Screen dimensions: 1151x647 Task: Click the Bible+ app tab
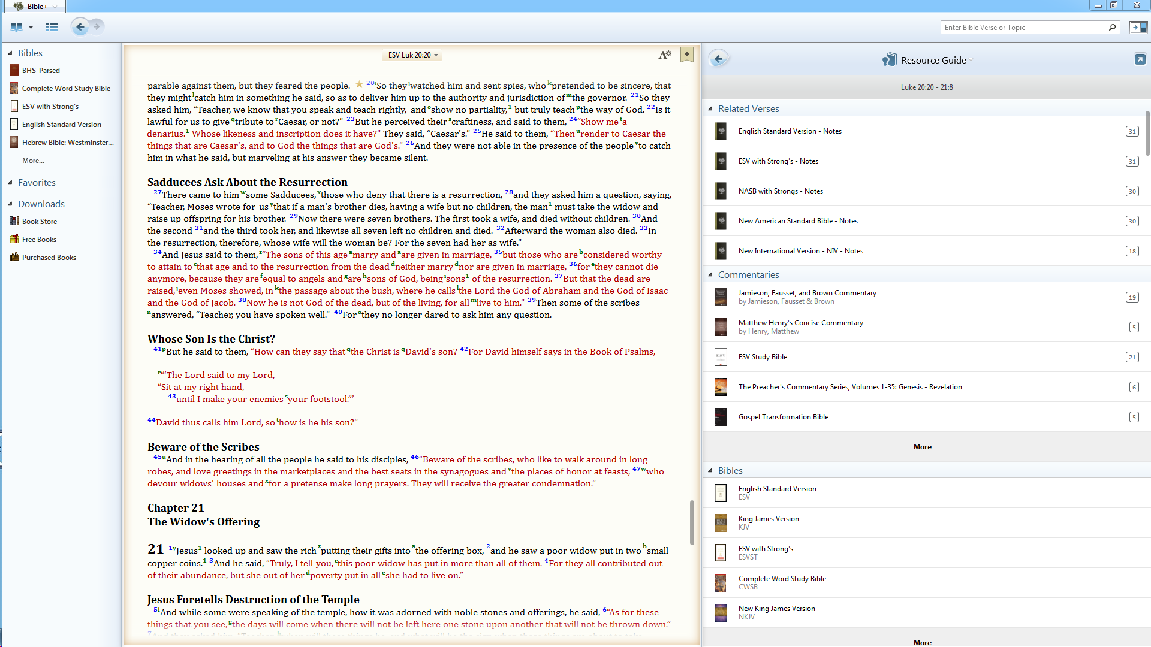[x=35, y=7]
